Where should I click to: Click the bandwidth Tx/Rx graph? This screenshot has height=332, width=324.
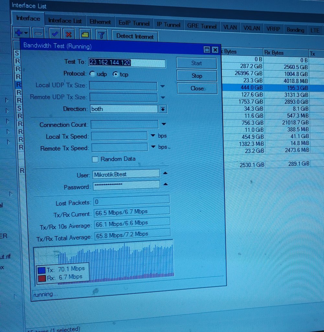104,263
